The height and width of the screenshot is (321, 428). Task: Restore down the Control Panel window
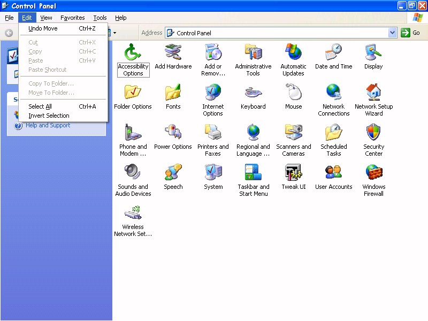click(411, 5)
